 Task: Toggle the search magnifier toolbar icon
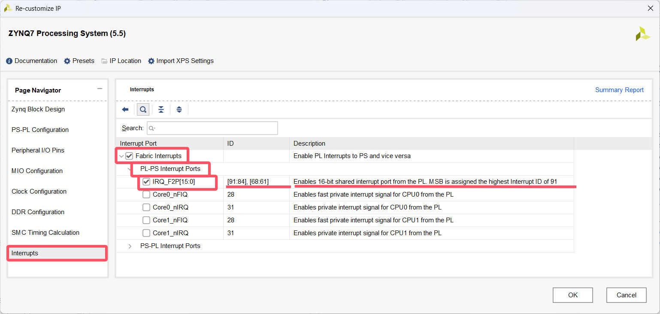coord(143,110)
